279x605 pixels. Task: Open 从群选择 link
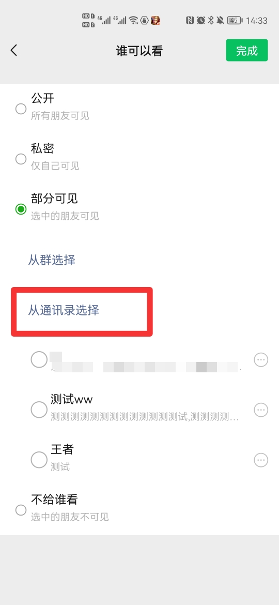point(52,260)
